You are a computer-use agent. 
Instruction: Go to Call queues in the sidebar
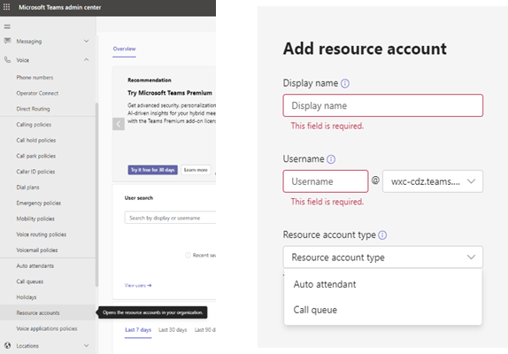point(30,281)
